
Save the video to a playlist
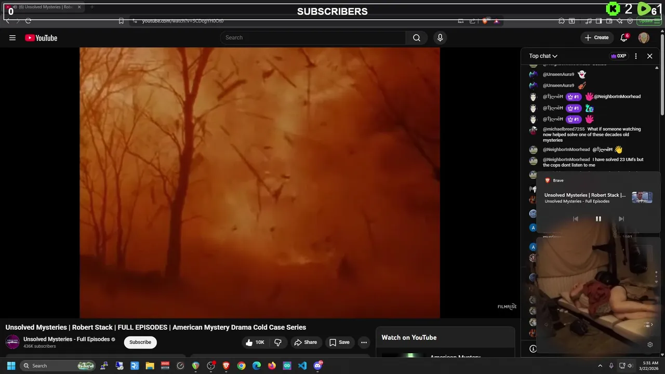pyautogui.click(x=339, y=342)
